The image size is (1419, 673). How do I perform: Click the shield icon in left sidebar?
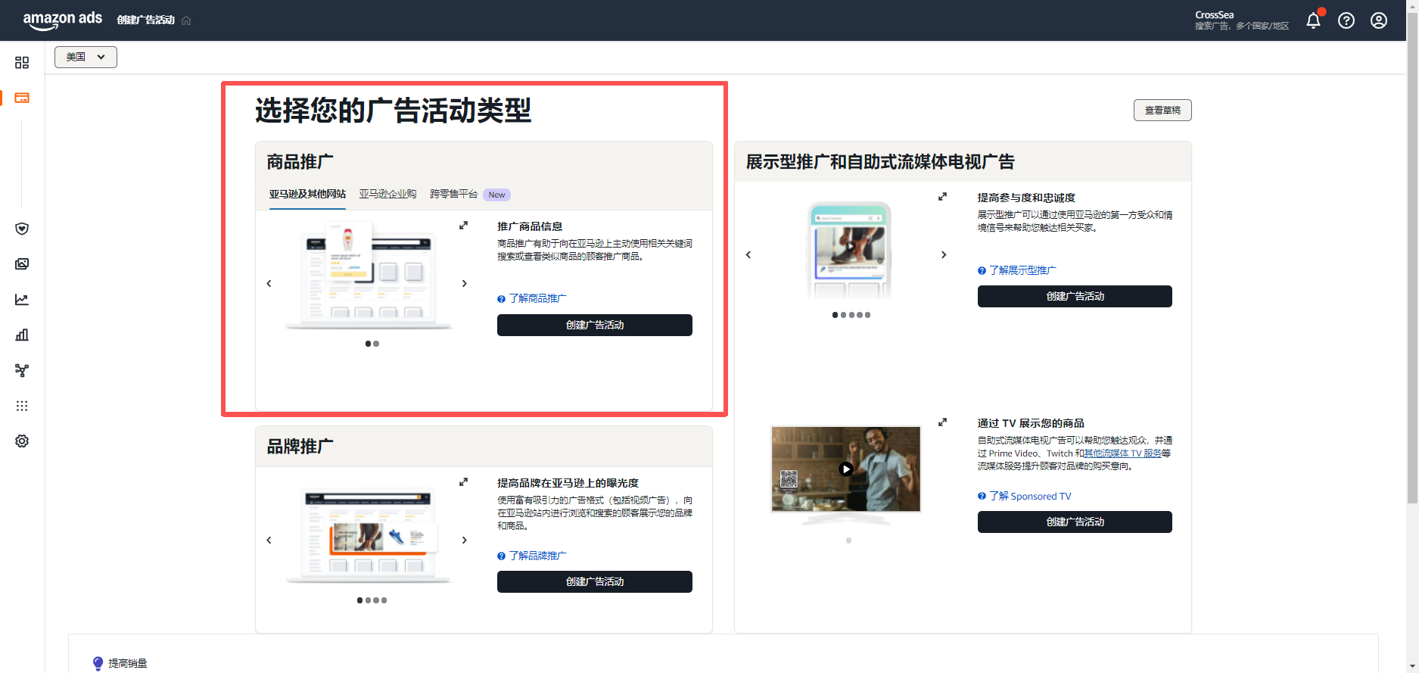22,229
